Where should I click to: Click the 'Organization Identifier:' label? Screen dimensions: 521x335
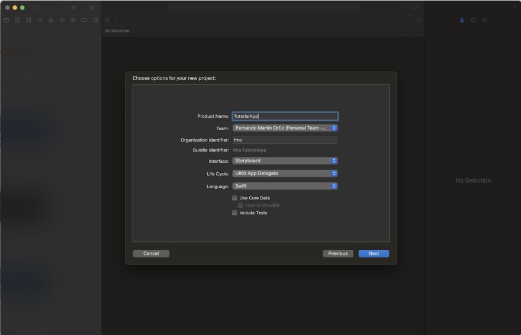coord(205,140)
